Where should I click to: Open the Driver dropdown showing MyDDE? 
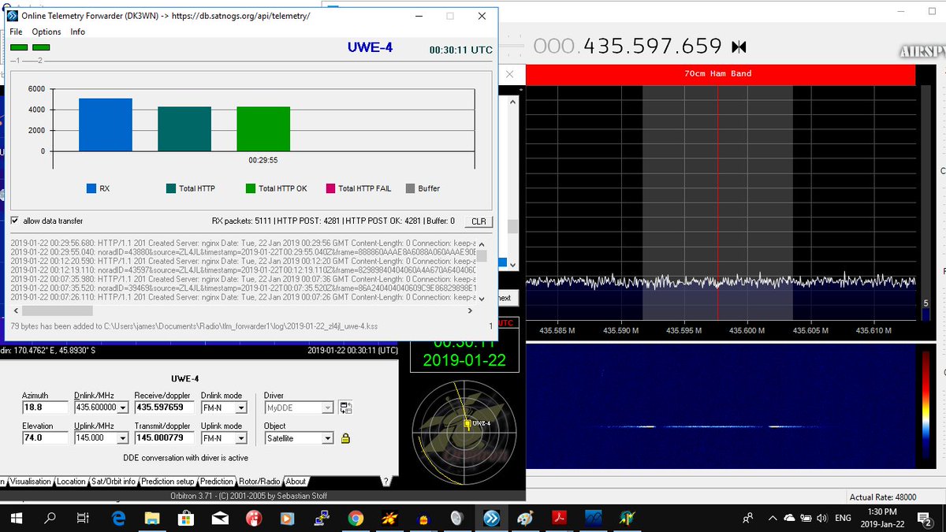click(x=327, y=407)
